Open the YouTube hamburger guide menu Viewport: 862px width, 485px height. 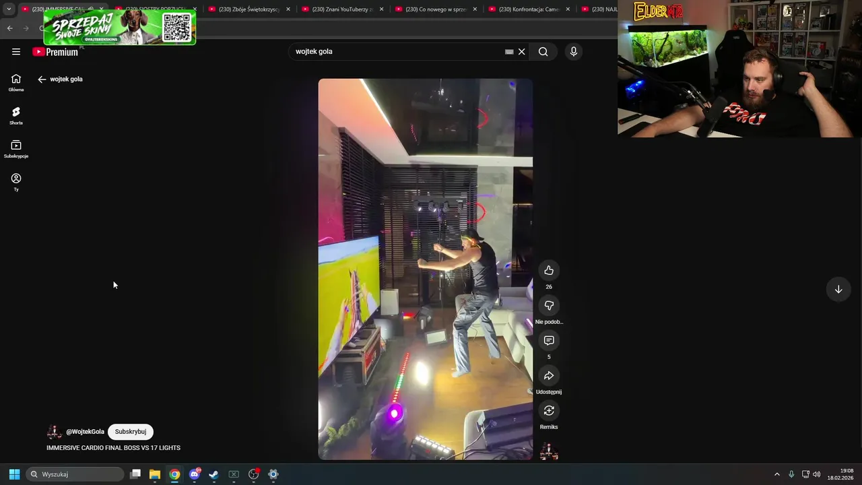tap(16, 51)
